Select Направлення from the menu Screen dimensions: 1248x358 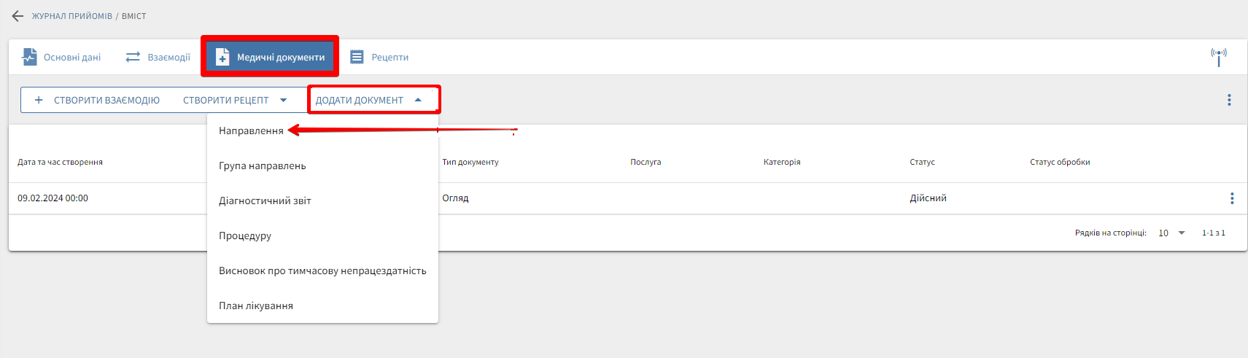pyautogui.click(x=251, y=131)
